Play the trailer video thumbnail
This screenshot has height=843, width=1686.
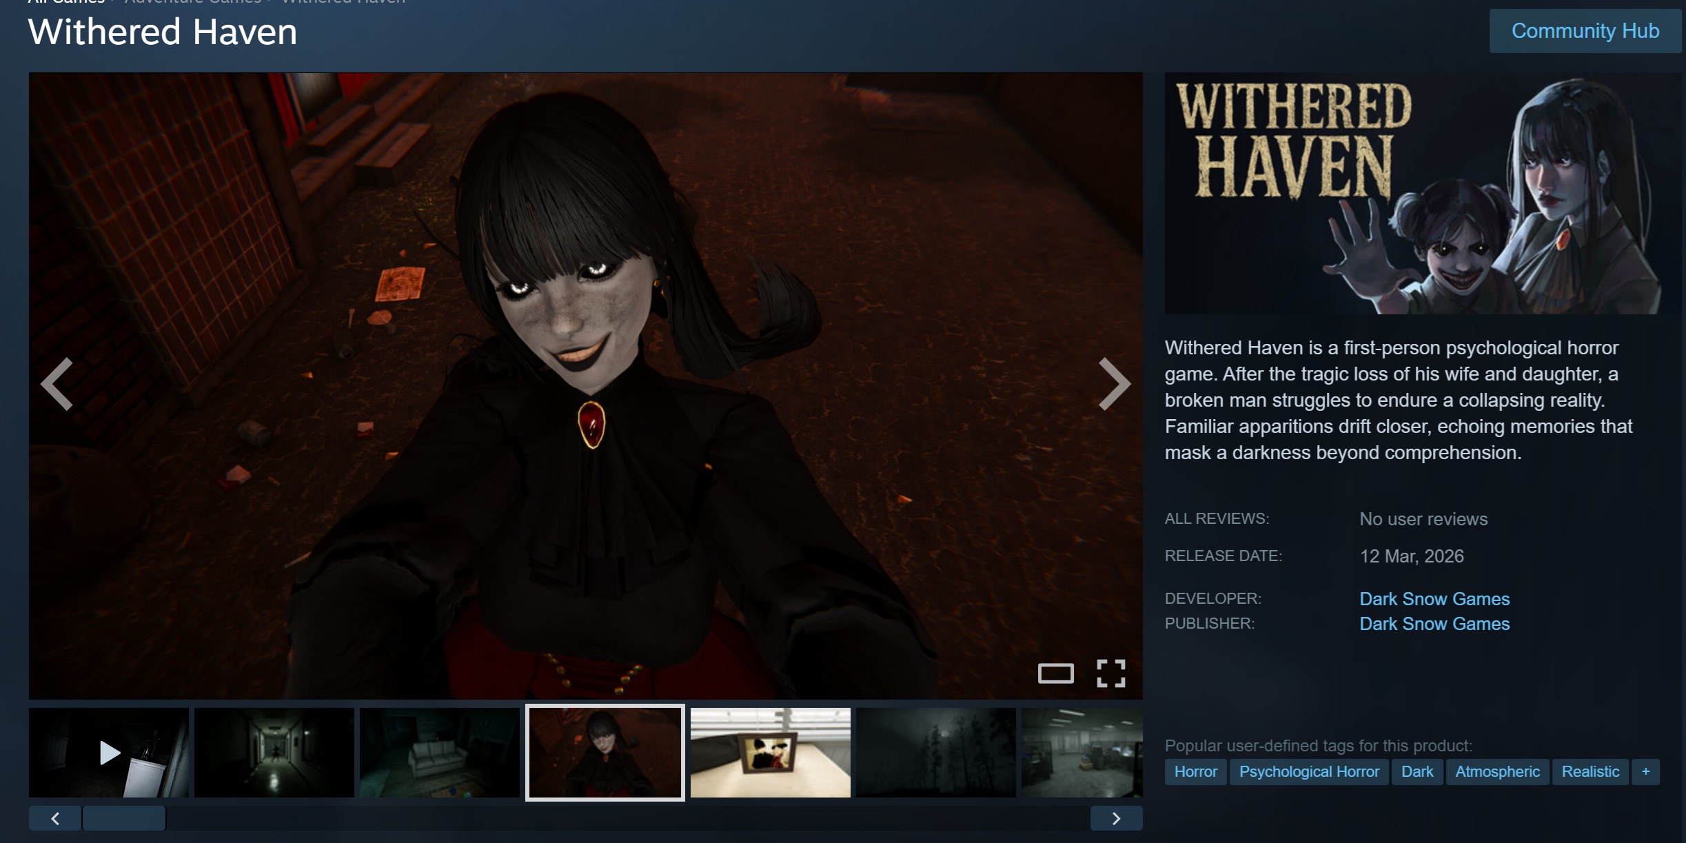point(109,752)
